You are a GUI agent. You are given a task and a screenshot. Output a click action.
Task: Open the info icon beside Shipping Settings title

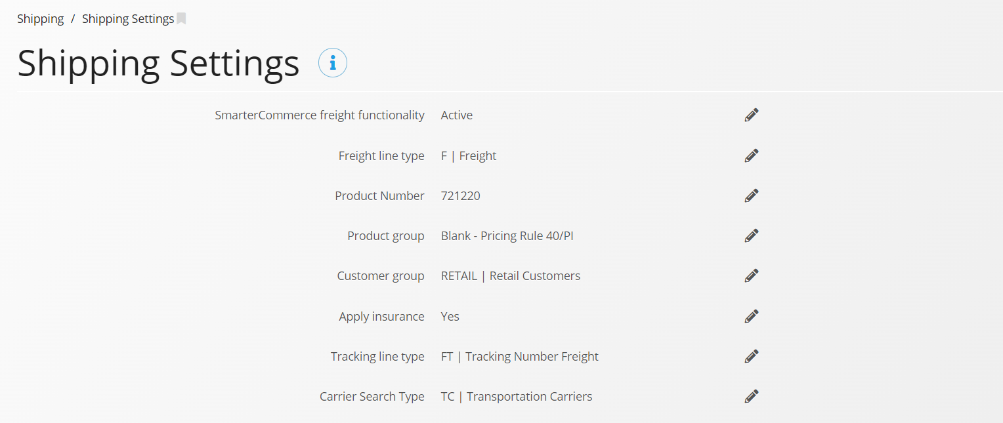tap(333, 63)
